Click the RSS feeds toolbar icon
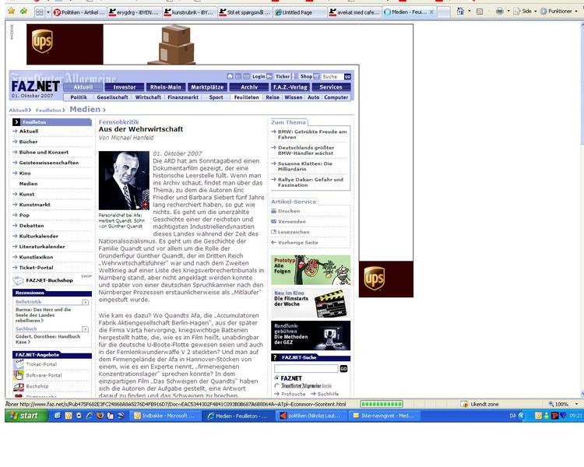 coord(480,12)
